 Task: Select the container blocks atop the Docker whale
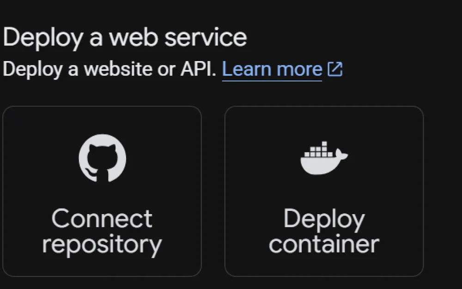318,149
